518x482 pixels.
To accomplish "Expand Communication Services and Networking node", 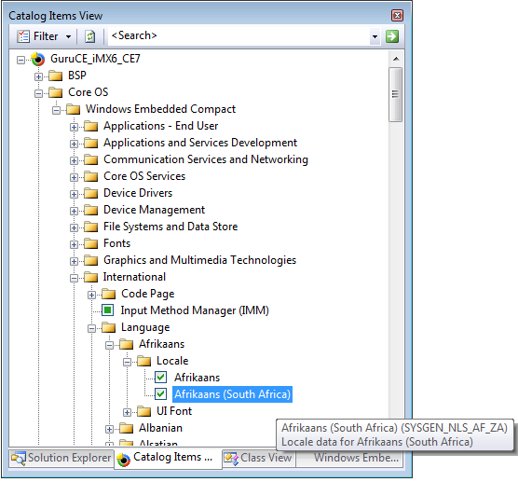I will [74, 160].
